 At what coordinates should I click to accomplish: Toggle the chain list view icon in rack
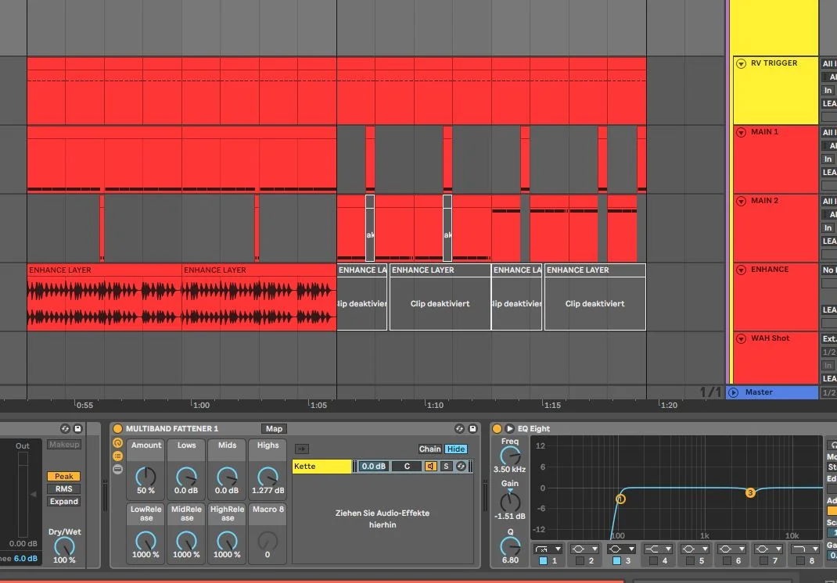pos(117,456)
